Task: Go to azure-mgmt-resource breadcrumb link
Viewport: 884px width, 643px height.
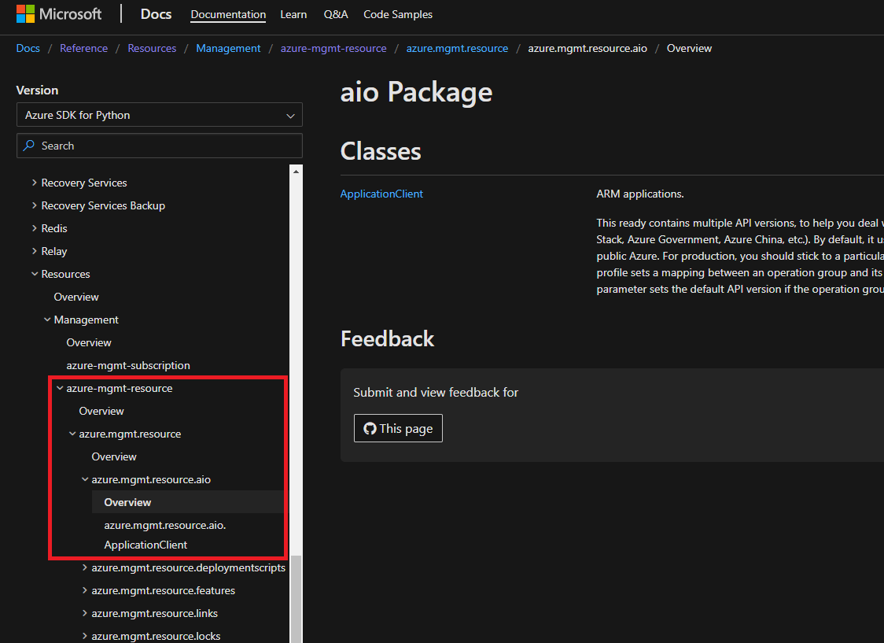Action: (333, 49)
